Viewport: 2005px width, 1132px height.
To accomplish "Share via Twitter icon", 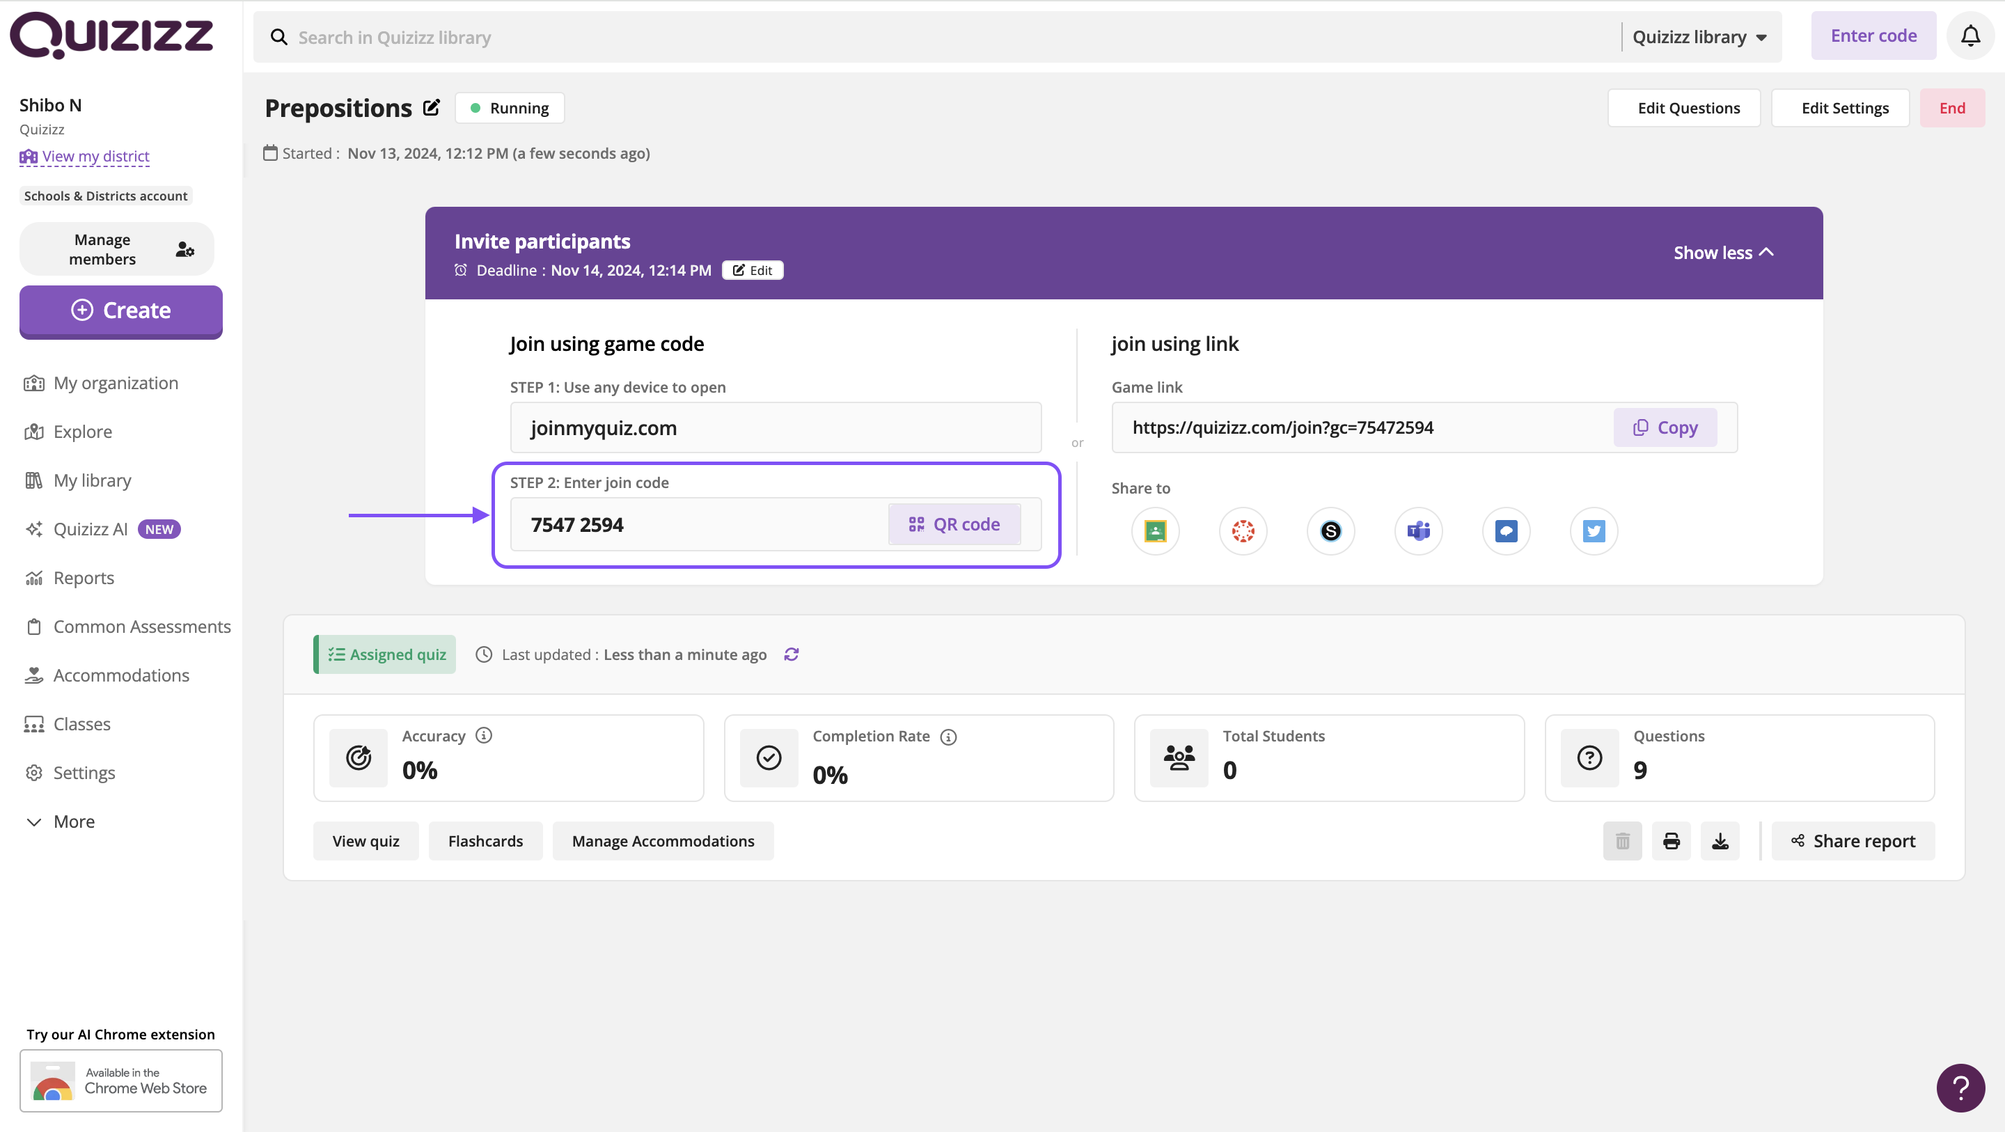I will click(1594, 531).
